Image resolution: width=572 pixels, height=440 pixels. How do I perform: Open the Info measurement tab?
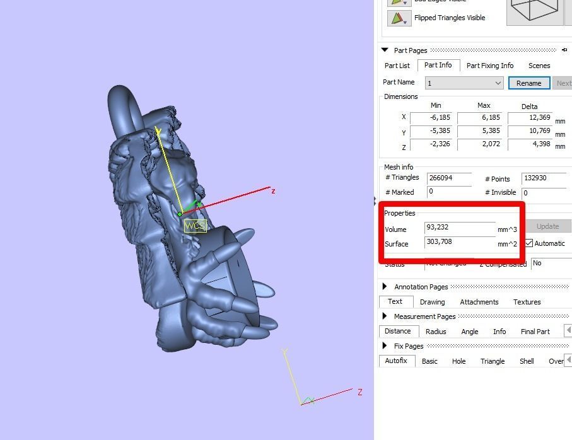(x=499, y=332)
